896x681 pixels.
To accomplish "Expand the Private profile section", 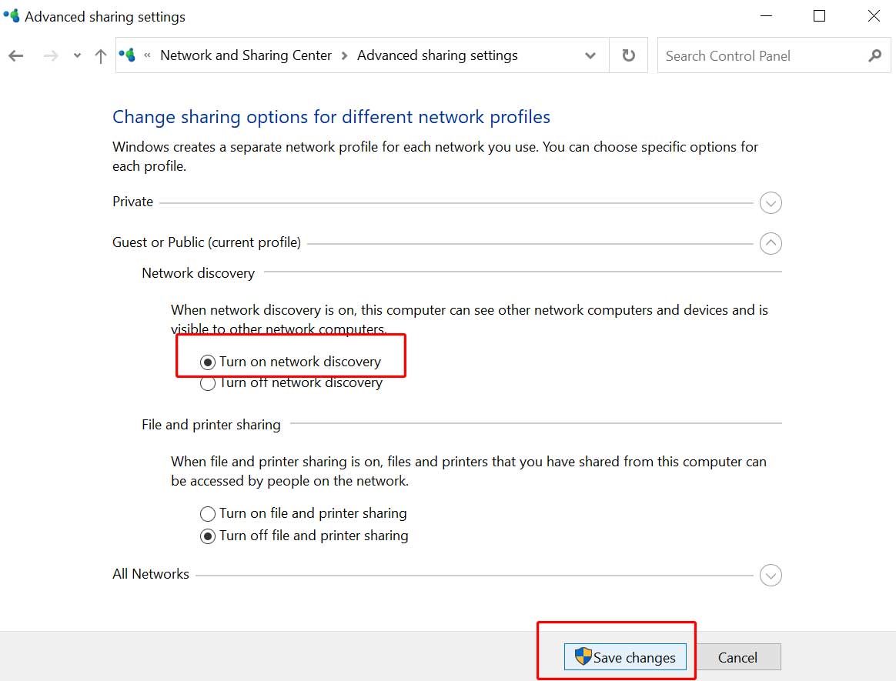I will 771,203.
